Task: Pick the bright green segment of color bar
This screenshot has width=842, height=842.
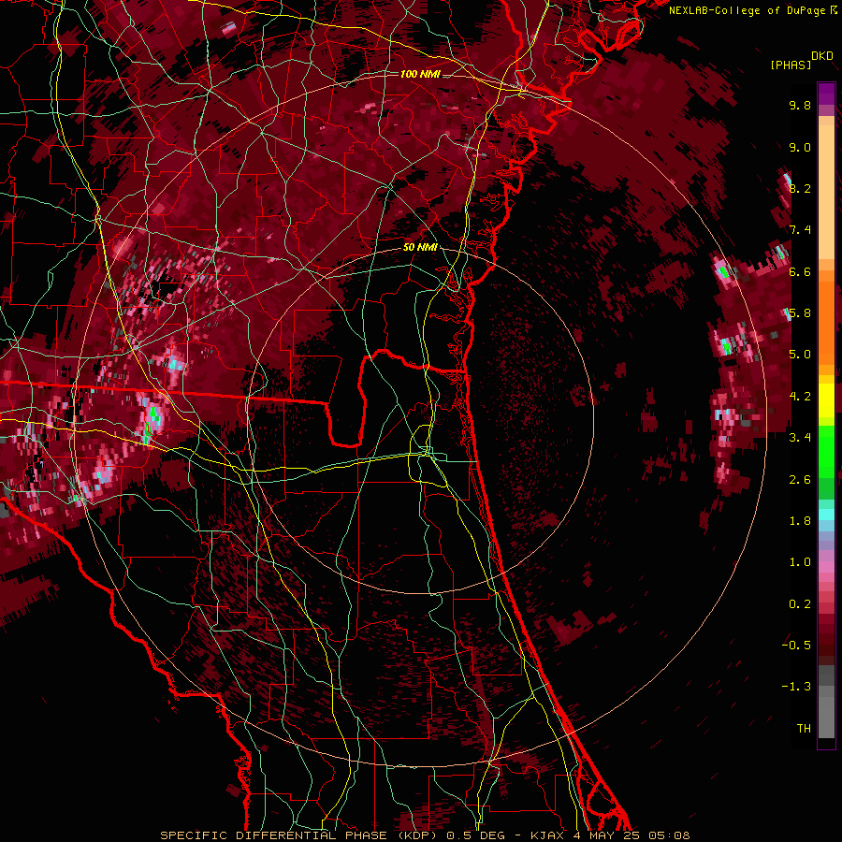Action: [826, 451]
